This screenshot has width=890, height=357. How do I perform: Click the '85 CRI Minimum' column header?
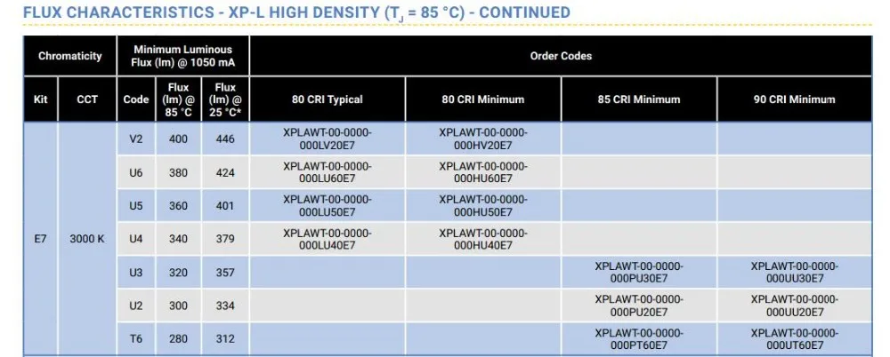pyautogui.click(x=638, y=99)
